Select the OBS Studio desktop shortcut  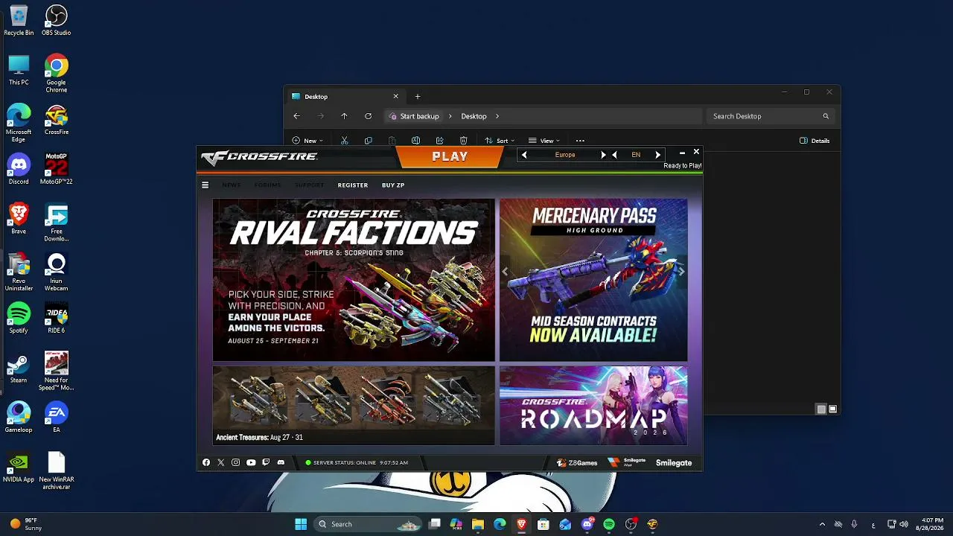point(57,20)
